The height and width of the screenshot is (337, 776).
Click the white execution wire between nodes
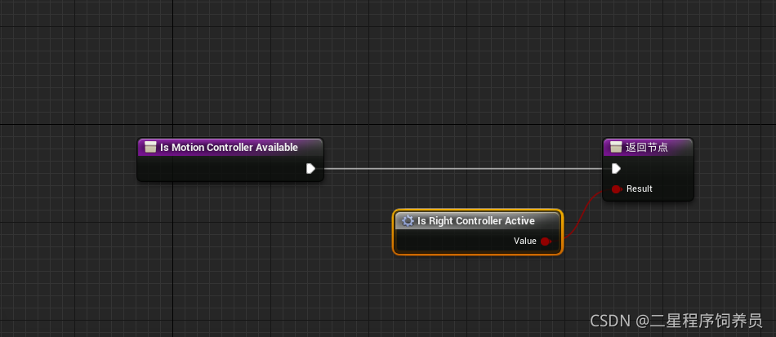pyautogui.click(x=462, y=168)
